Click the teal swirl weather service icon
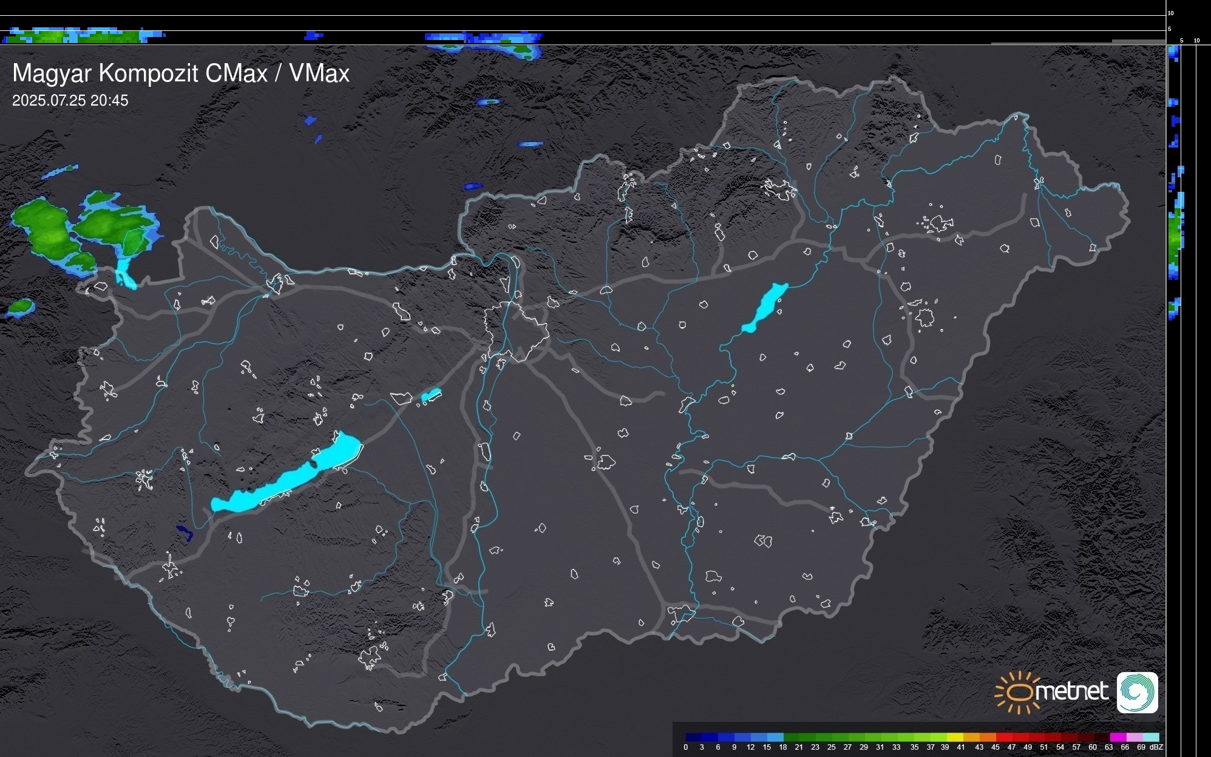Screen dimensions: 1211x757 tap(1137, 692)
